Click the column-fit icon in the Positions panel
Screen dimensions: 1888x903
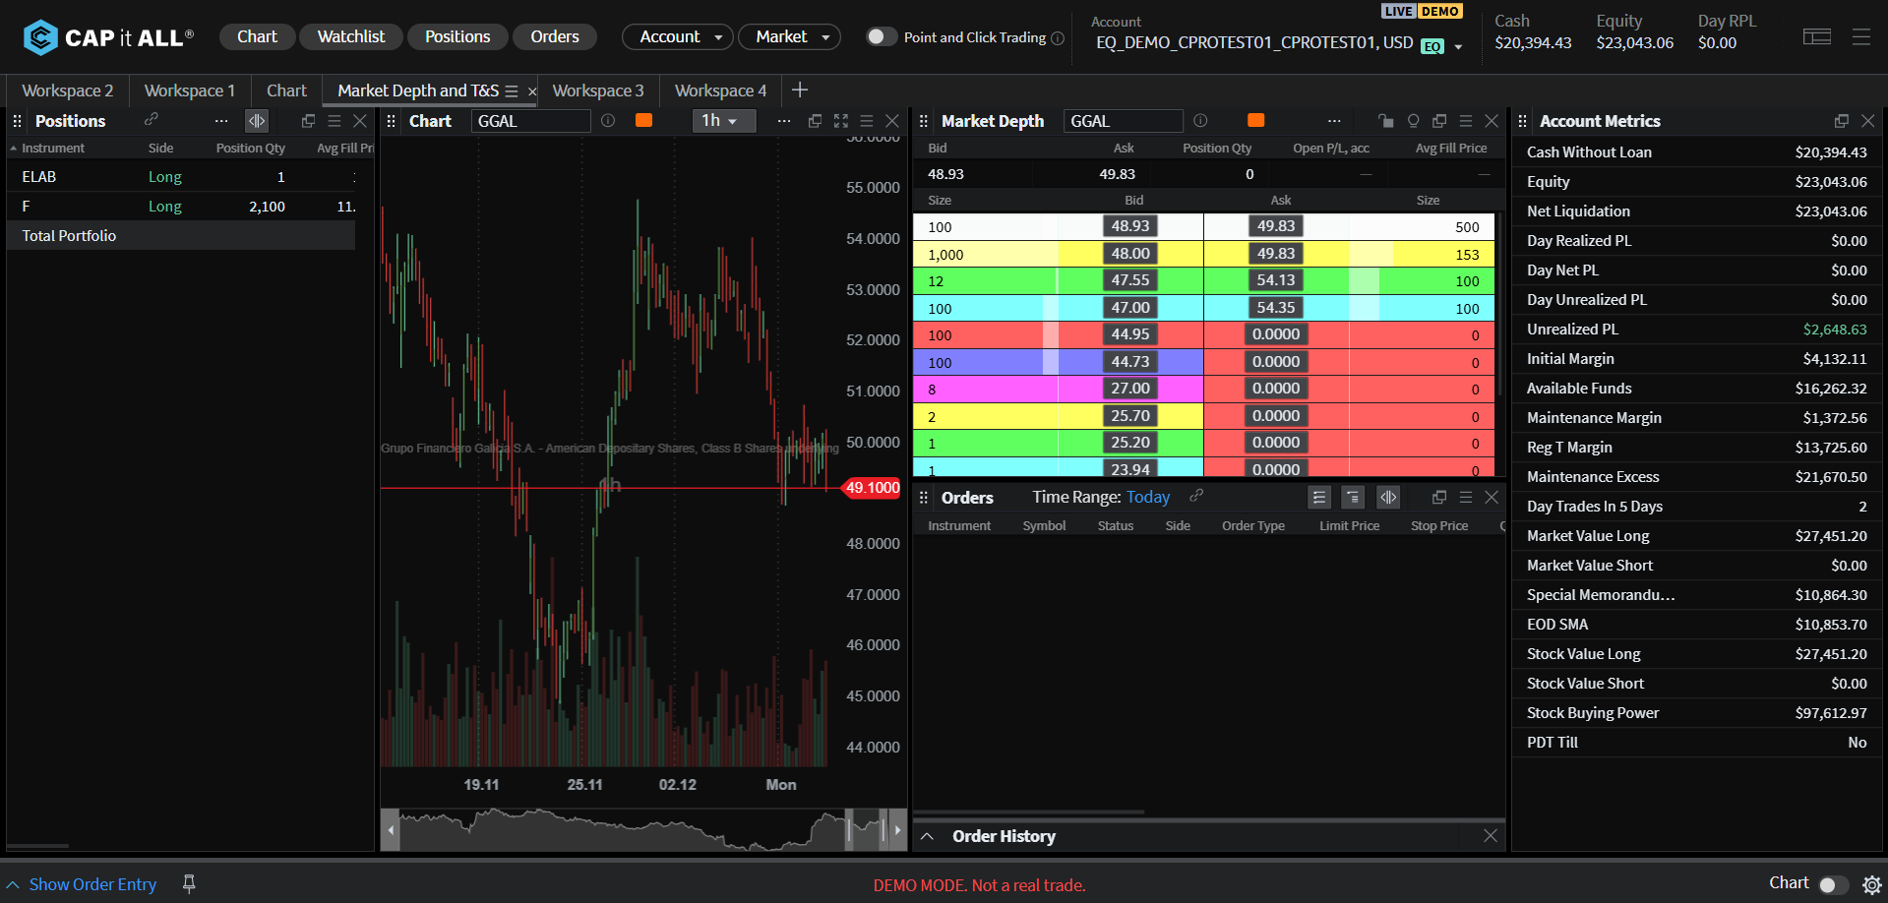pos(257,121)
